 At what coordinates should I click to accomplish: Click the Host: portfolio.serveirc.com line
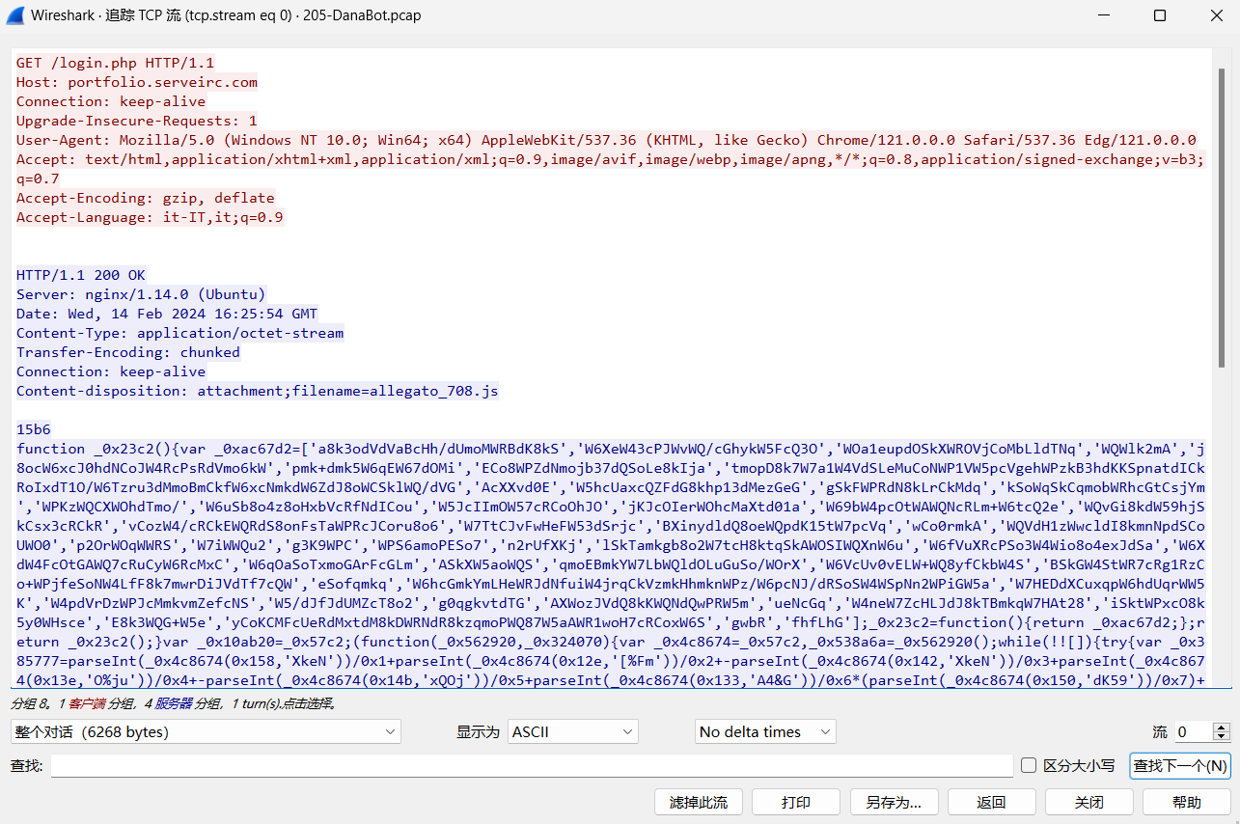(x=137, y=82)
